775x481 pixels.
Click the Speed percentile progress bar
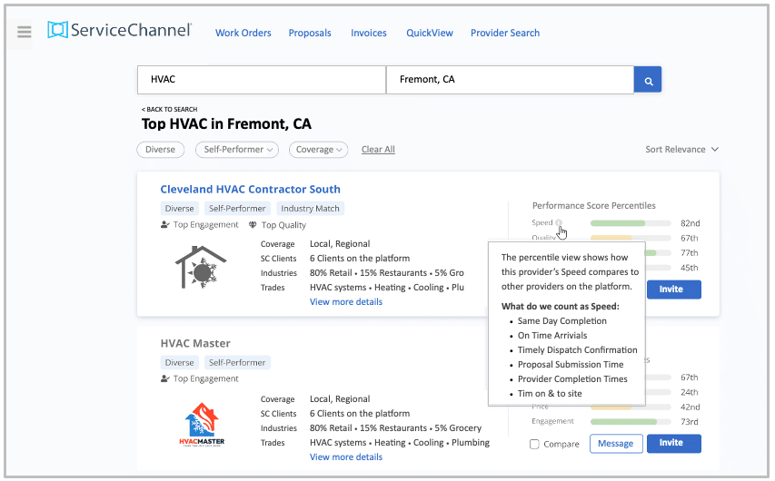[630, 223]
